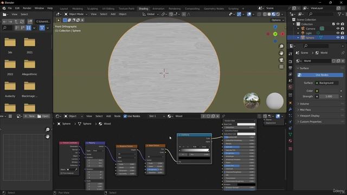Viewport: 347px width, 195px height.
Task: Select the Sphere row in outliner
Action: click(317, 37)
